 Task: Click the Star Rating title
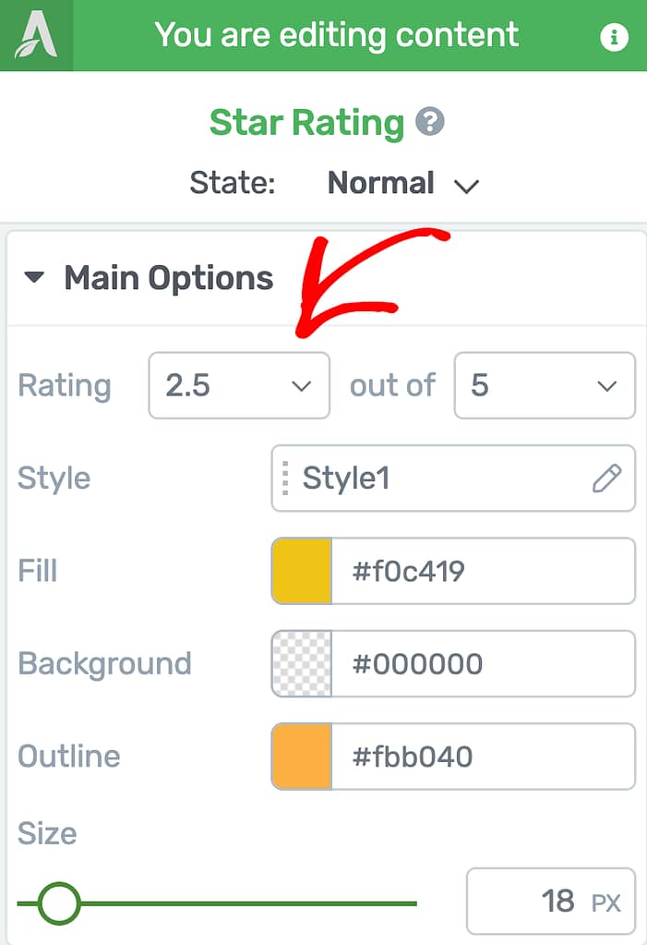tap(306, 122)
